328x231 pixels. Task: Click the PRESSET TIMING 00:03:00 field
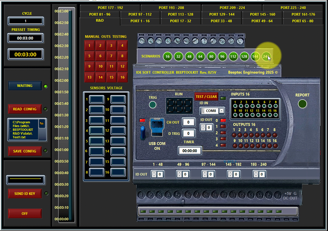tap(25, 38)
